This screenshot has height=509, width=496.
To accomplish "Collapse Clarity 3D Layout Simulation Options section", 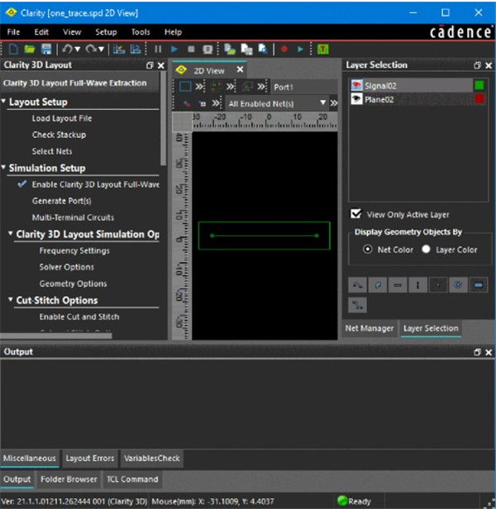I will tap(11, 233).
